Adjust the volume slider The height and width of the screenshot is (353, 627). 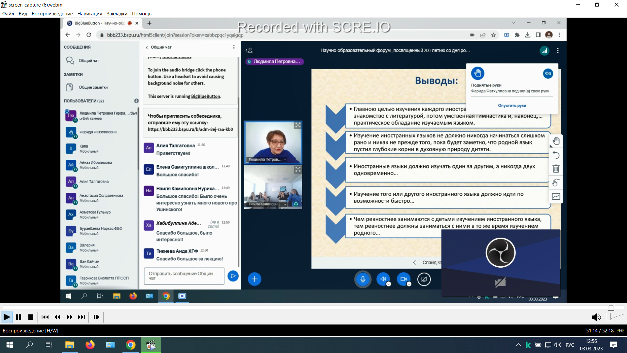609,317
